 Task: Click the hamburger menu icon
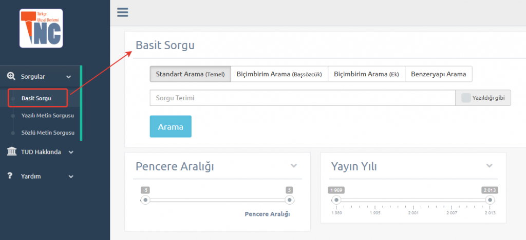pyautogui.click(x=122, y=12)
